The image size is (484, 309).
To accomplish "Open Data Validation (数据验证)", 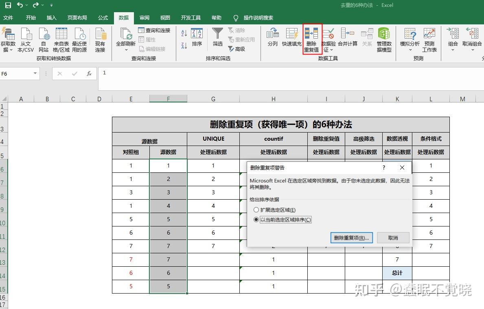I will tap(328, 40).
